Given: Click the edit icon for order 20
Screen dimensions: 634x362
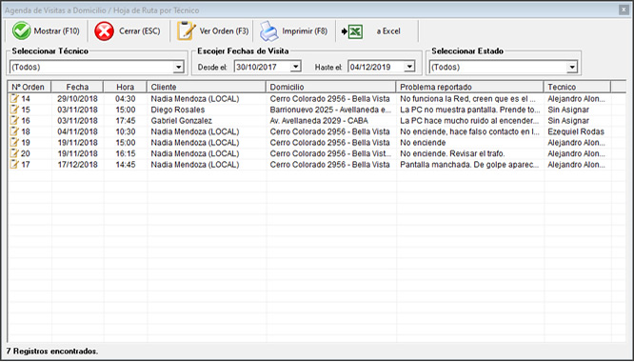Looking at the screenshot, I should click(14, 153).
